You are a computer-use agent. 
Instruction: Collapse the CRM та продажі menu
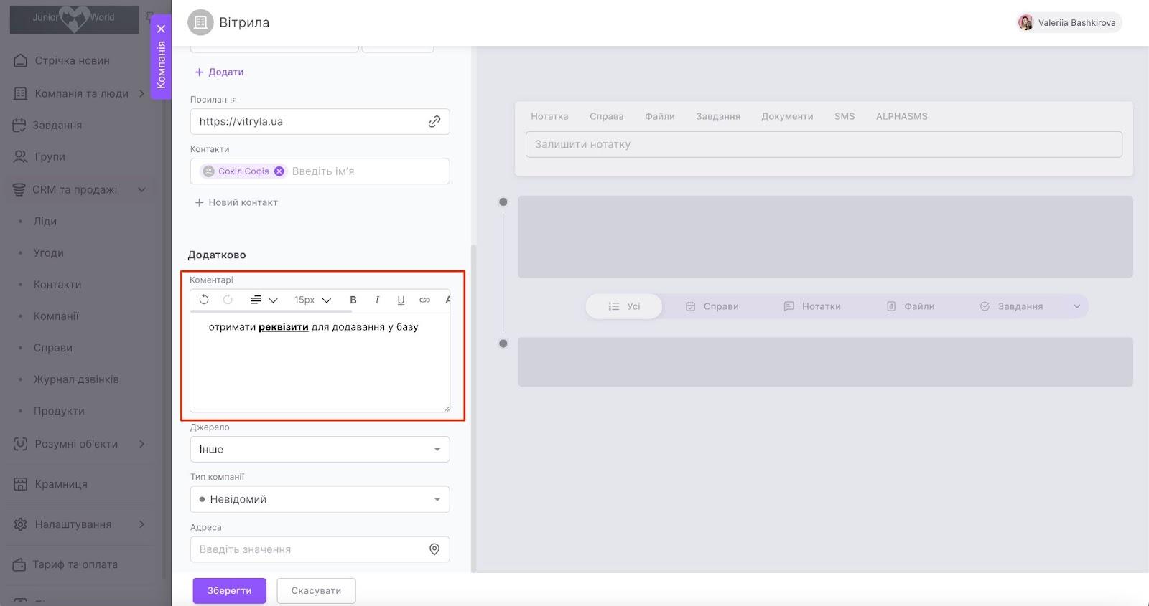coord(141,190)
